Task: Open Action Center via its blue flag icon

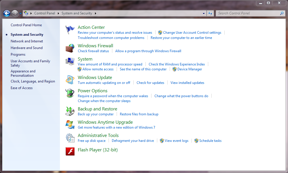Action: 70,30
